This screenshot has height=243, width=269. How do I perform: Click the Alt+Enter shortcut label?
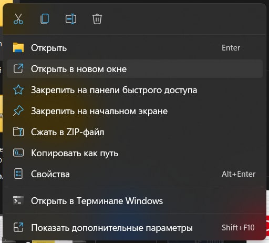(x=239, y=174)
